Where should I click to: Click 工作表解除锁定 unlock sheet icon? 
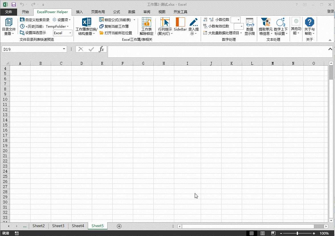[147, 22]
